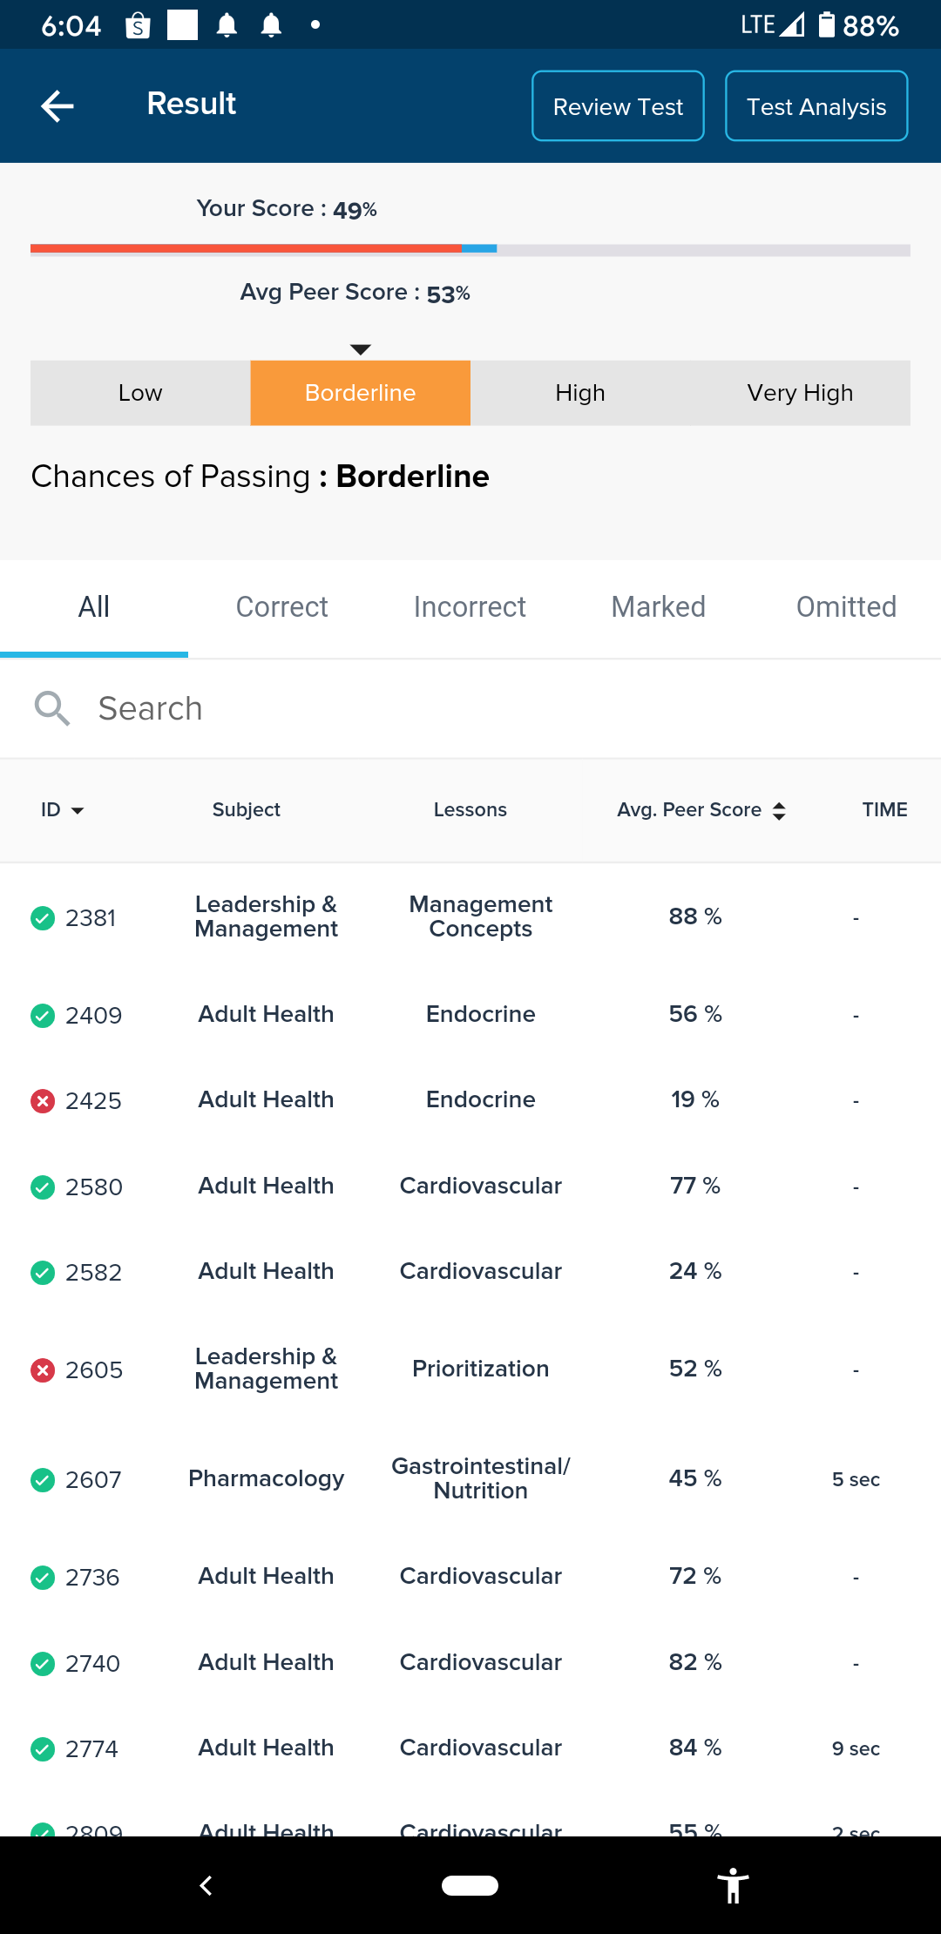Switch to the Omitted tab

pyautogui.click(x=847, y=607)
